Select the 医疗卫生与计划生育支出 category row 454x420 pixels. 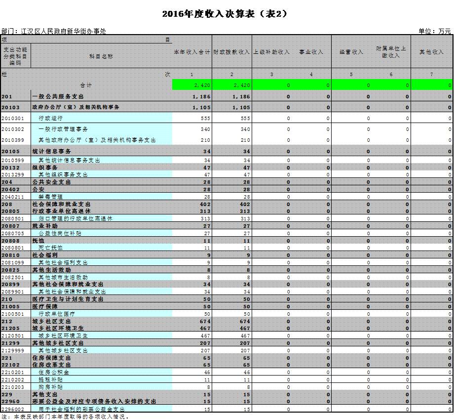68,299
